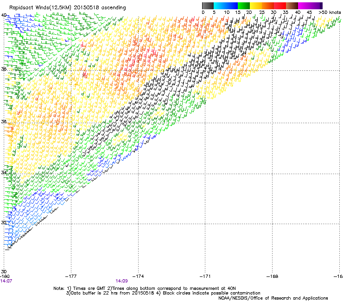This screenshot has width=343, height=301.
Task: Click the legend tick label '25'
Action: pyautogui.click(x=262, y=13)
